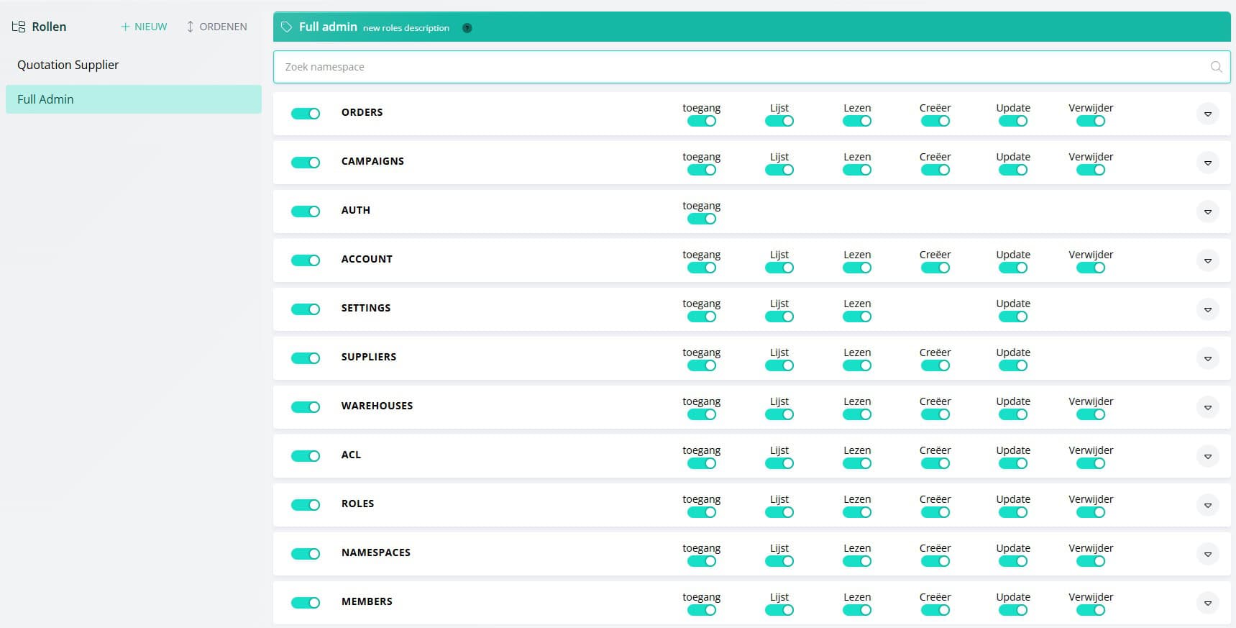Image resolution: width=1236 pixels, height=628 pixels.
Task: Expand the ORDERS namespace row
Action: point(1207,114)
